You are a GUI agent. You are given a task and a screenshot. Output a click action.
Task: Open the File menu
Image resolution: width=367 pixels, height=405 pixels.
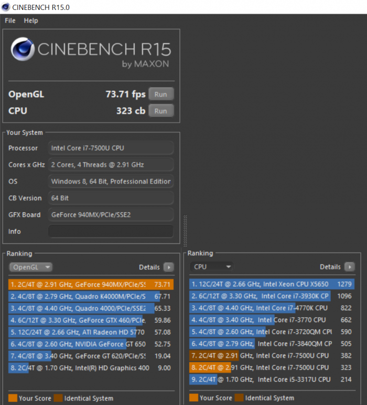pyautogui.click(x=10, y=20)
